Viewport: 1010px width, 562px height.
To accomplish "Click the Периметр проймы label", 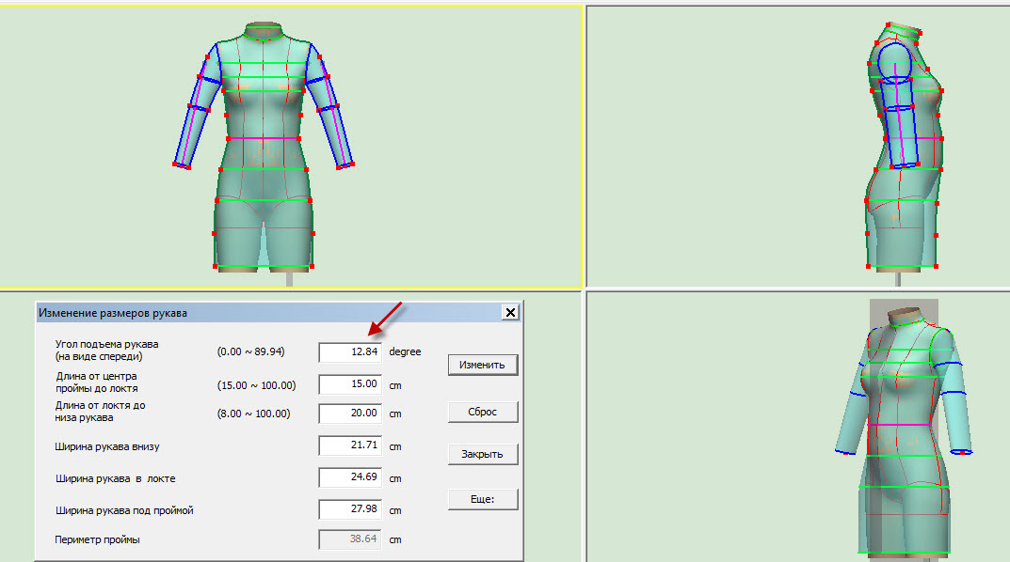I will [x=98, y=539].
